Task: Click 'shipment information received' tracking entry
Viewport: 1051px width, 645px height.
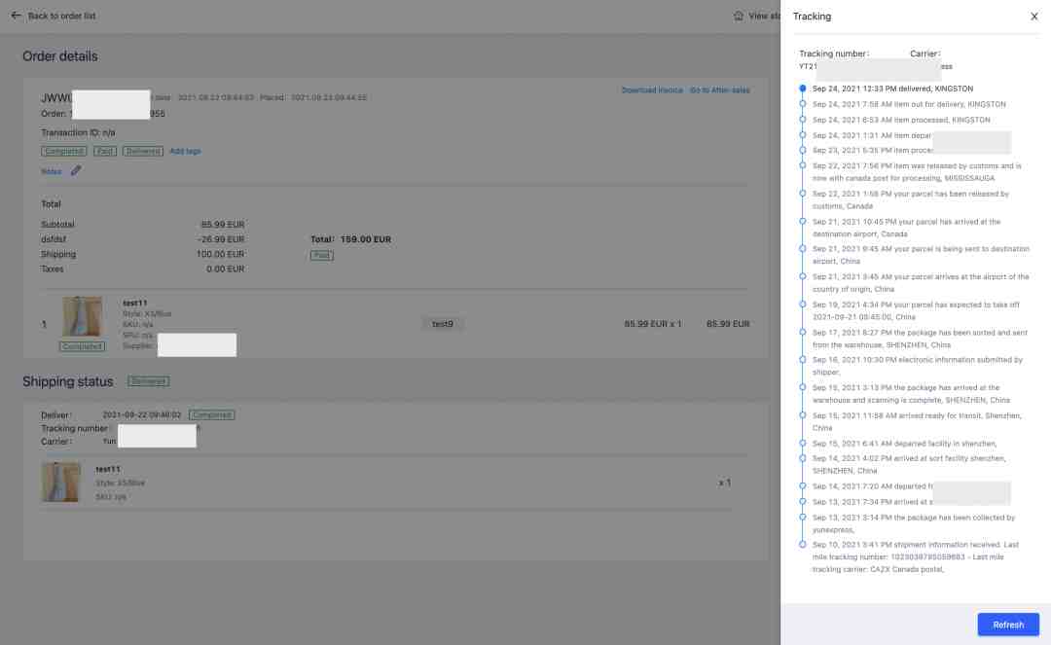Action: tap(916, 556)
